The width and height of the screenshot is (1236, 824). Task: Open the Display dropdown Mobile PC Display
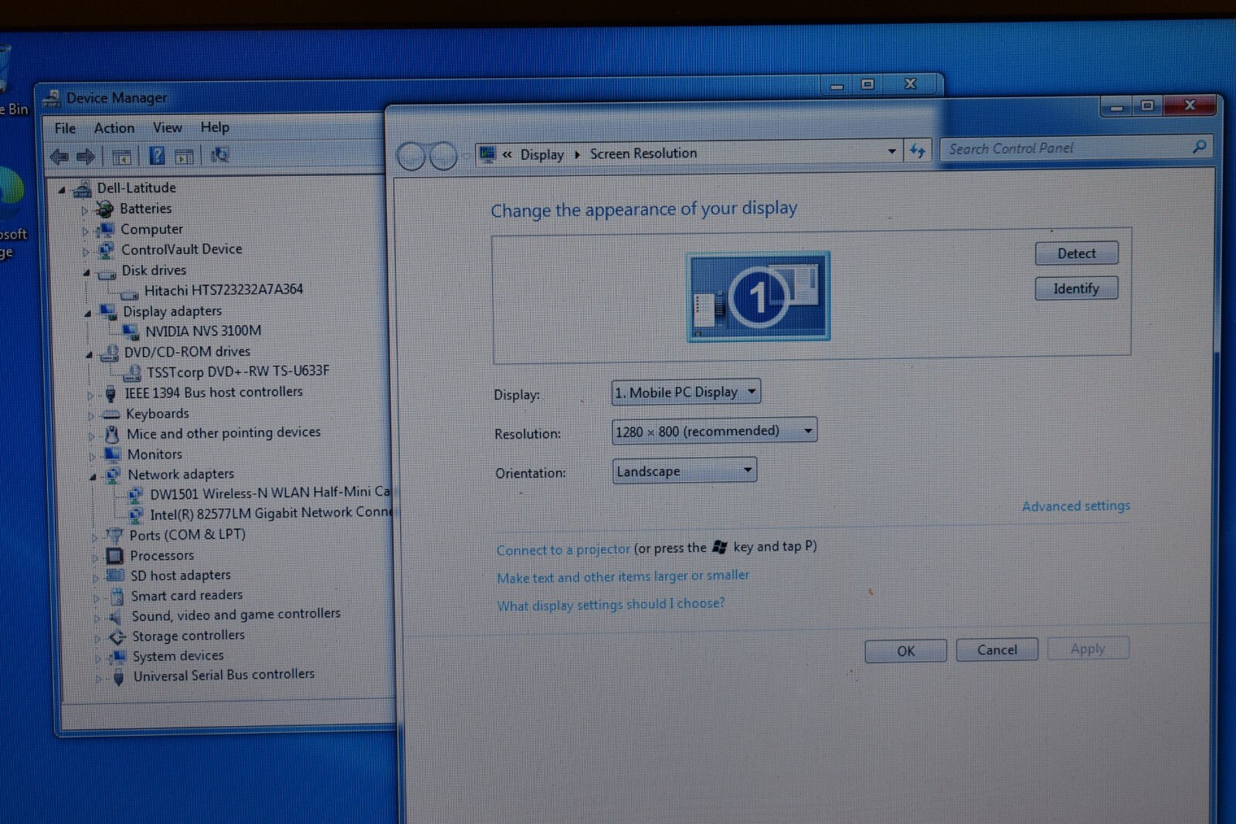[x=686, y=392]
